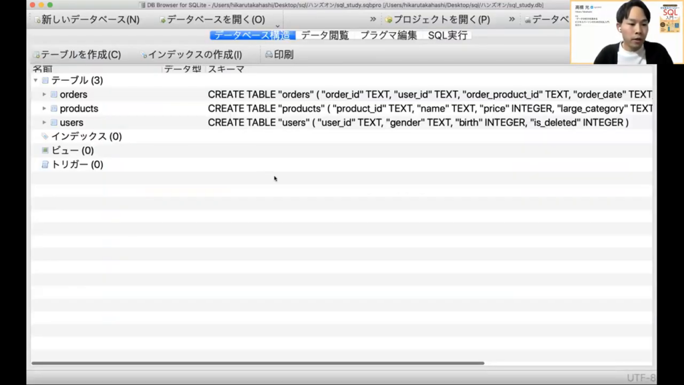Expand the users table node
684x385 pixels.
click(x=44, y=122)
